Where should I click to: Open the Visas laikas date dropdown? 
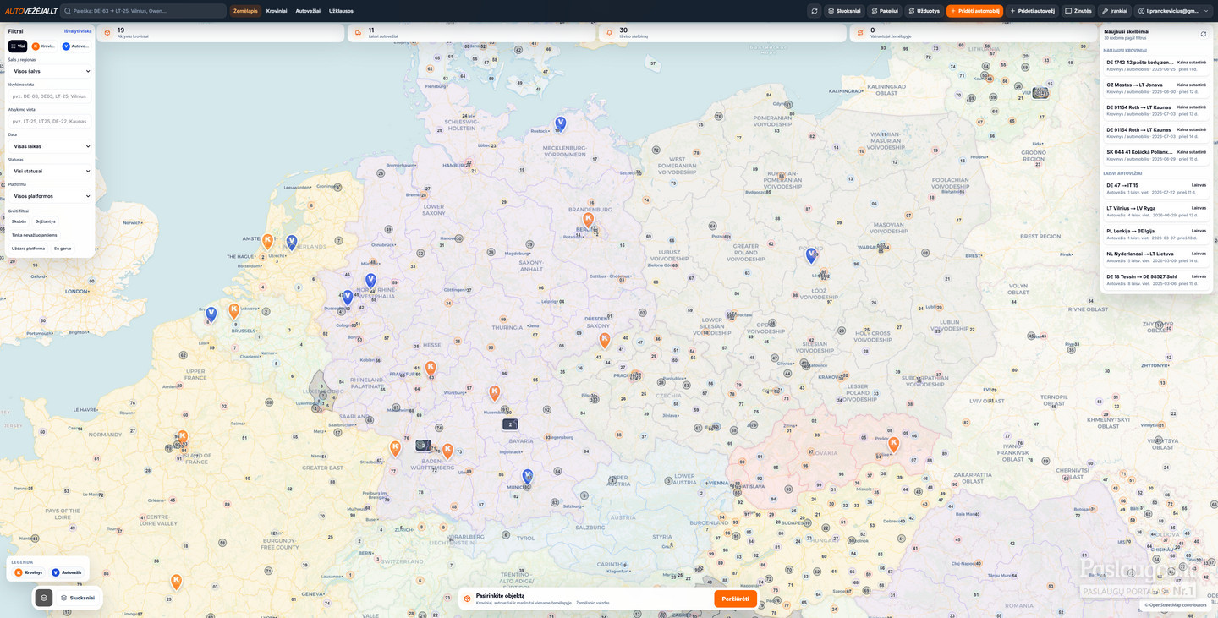click(x=50, y=146)
